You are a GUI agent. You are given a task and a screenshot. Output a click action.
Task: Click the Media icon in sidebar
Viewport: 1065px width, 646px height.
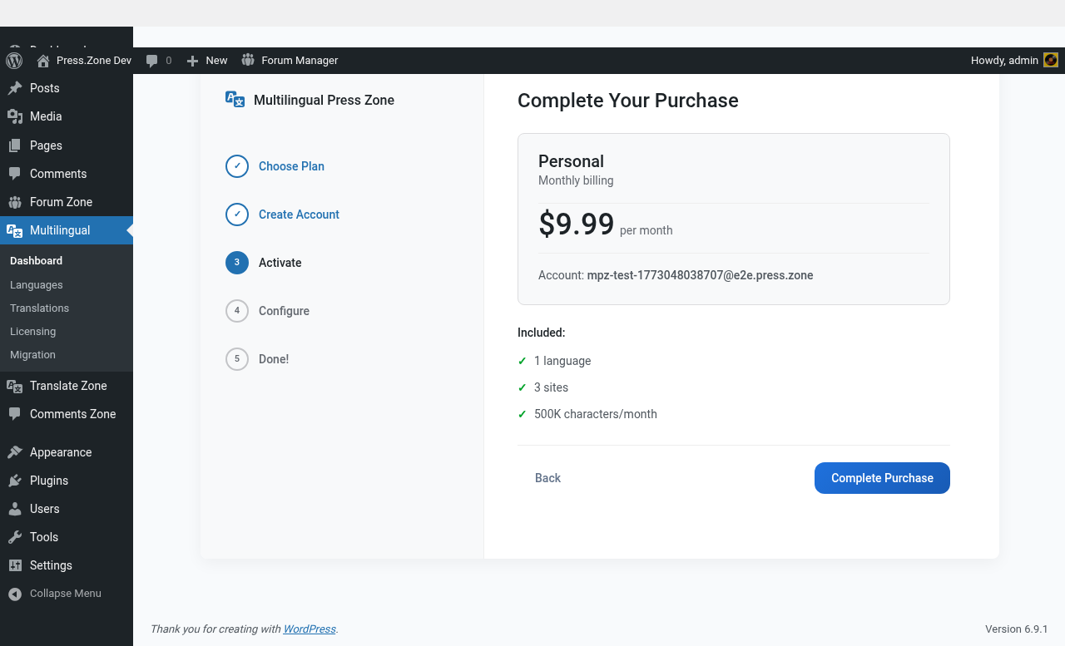pyautogui.click(x=15, y=116)
